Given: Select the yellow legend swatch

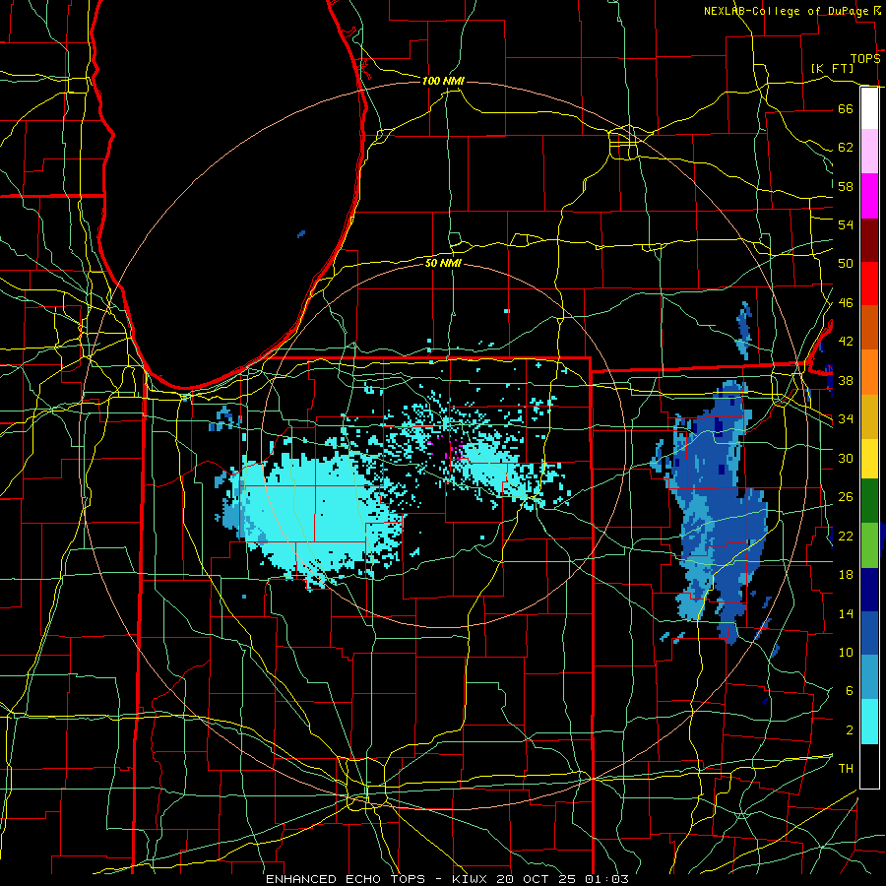Looking at the screenshot, I should [x=869, y=458].
